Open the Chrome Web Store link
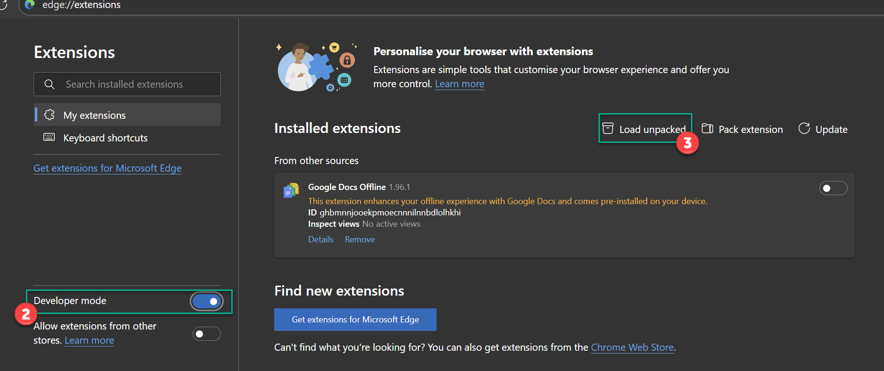Image resolution: width=884 pixels, height=371 pixels. 632,347
